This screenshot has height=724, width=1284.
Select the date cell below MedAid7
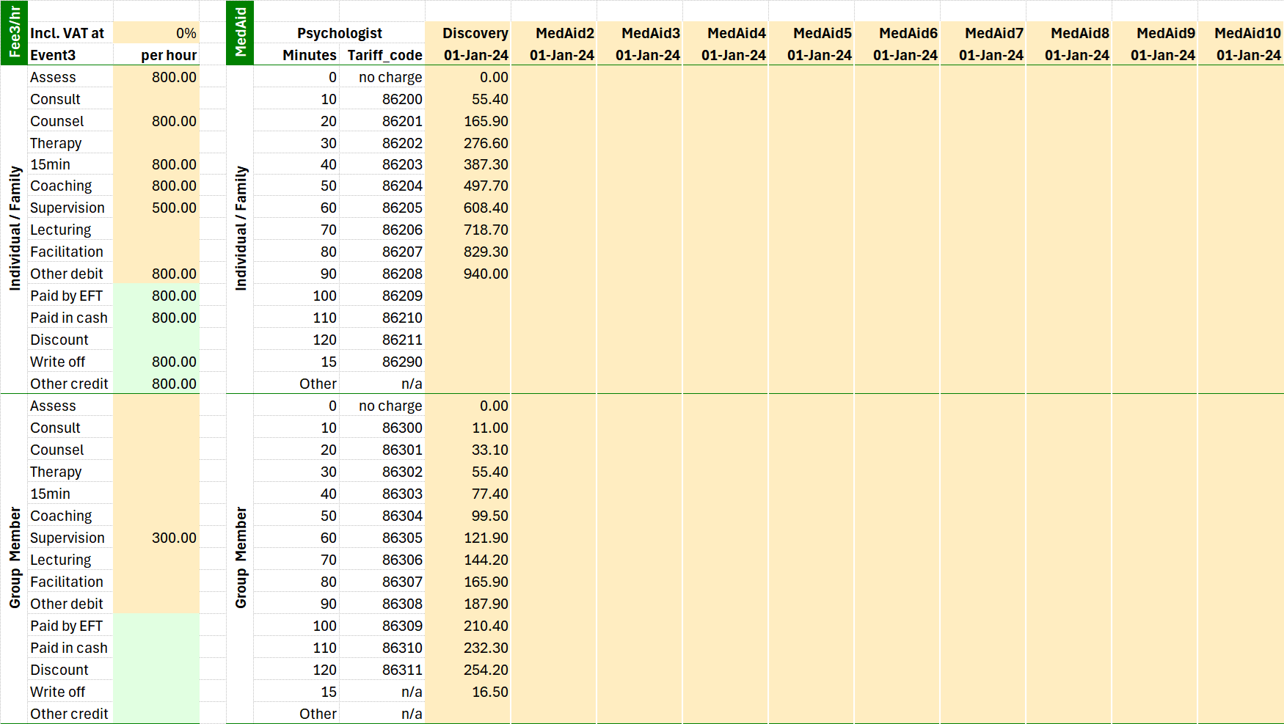tap(983, 55)
